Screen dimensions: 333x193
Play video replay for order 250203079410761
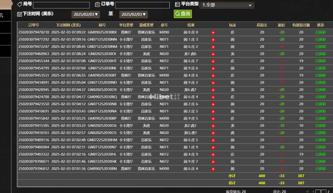tap(213, 133)
